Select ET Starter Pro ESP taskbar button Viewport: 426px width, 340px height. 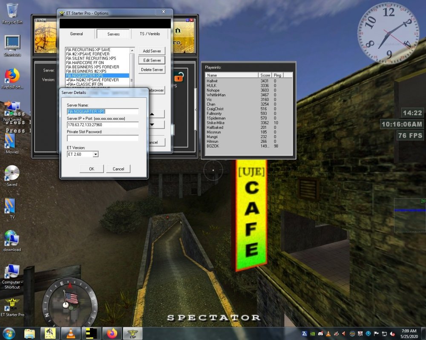[x=132, y=333]
